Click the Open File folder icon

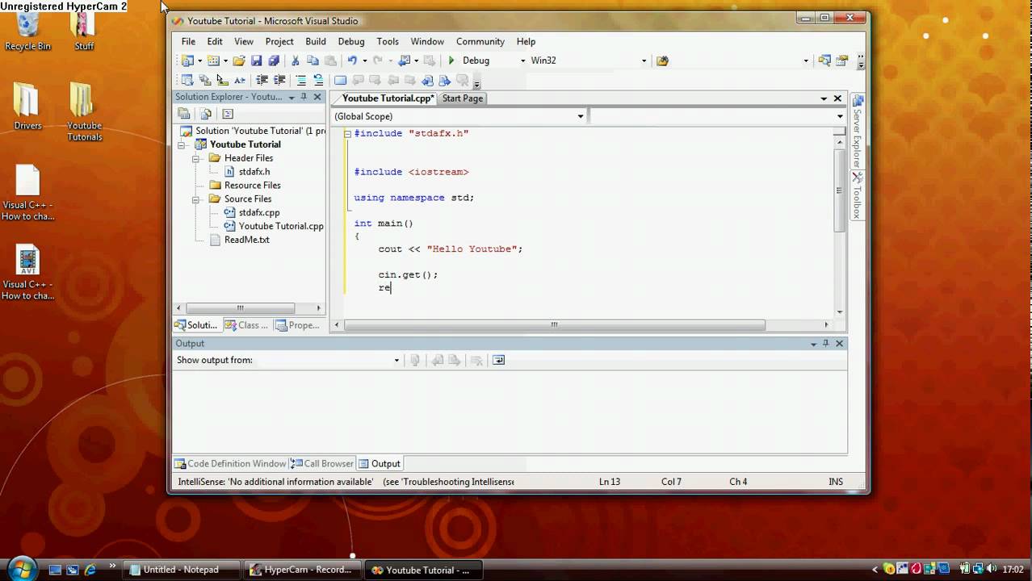[239, 61]
